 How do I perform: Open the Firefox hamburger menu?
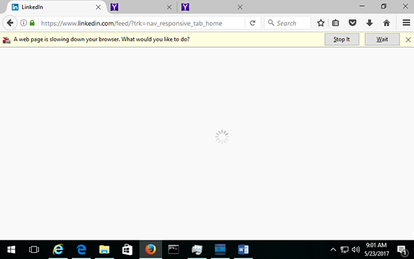click(x=406, y=23)
